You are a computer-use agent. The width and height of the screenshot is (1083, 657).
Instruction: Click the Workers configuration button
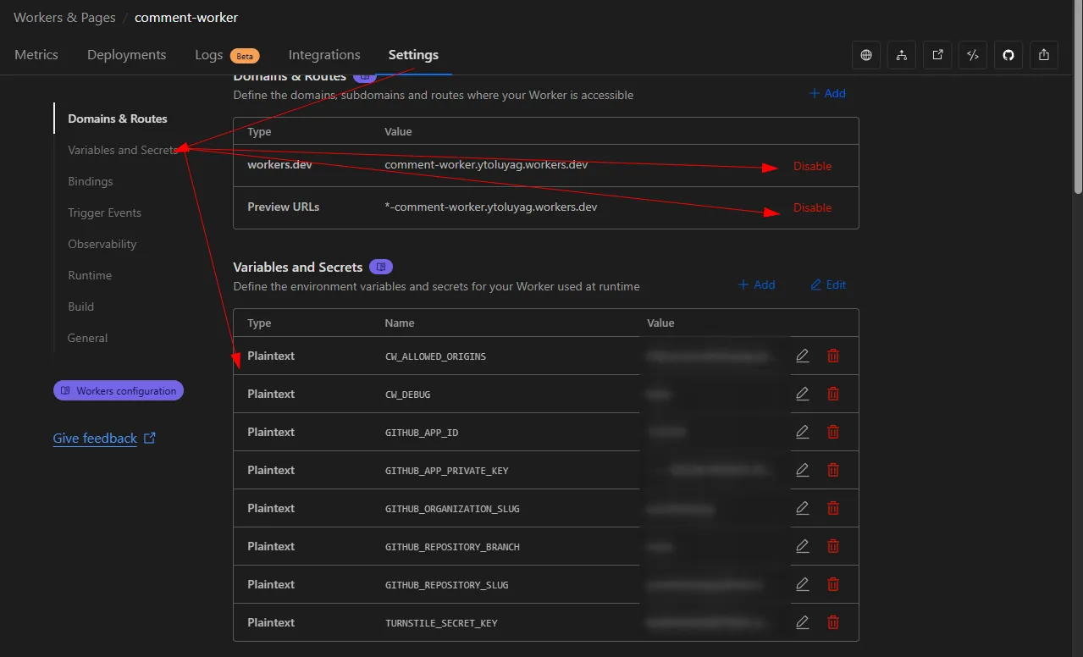(119, 390)
